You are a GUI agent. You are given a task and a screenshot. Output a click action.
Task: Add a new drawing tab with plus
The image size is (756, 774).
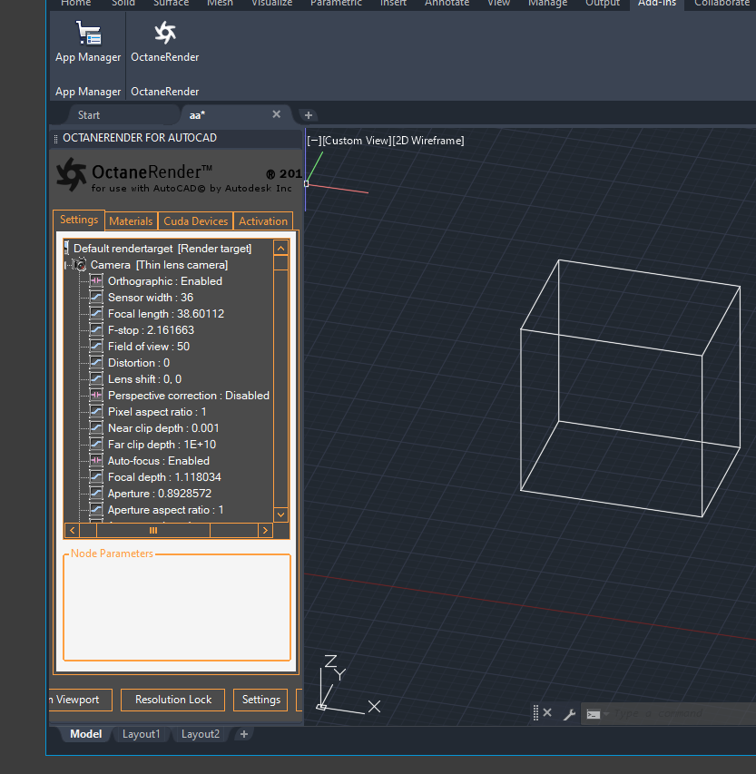309,115
